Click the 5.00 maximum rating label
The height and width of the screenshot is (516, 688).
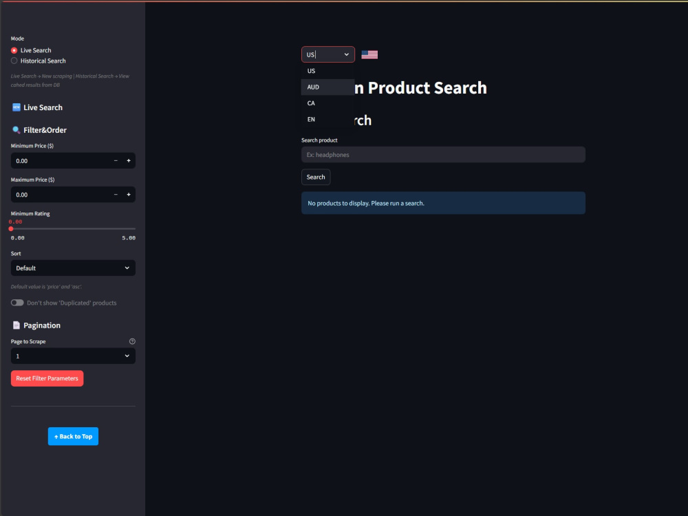129,238
